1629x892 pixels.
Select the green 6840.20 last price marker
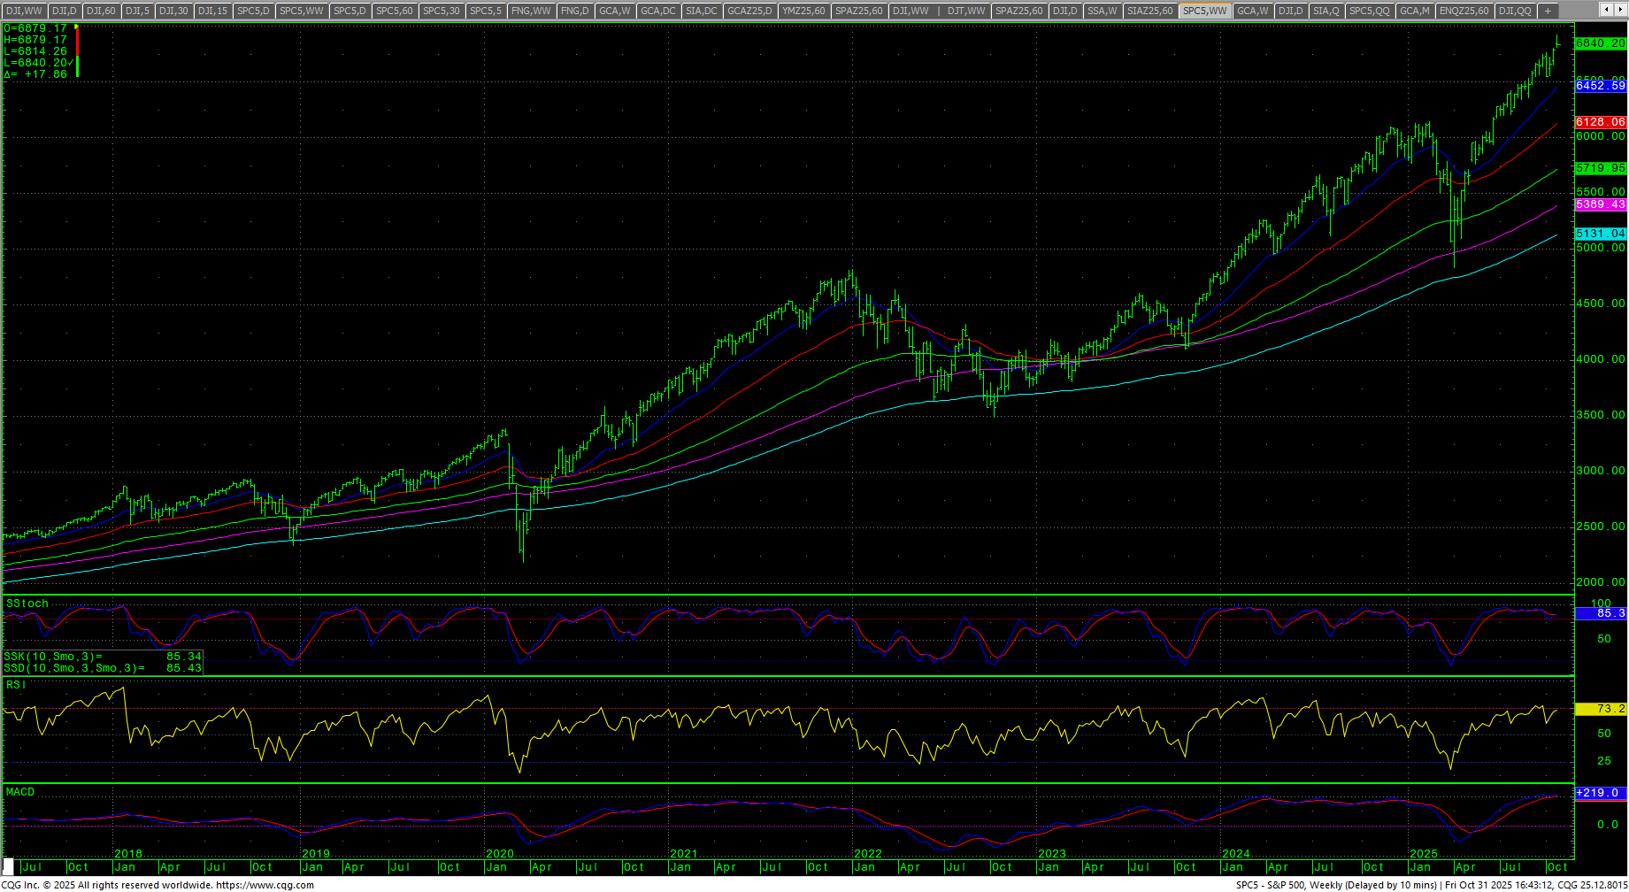(1600, 43)
